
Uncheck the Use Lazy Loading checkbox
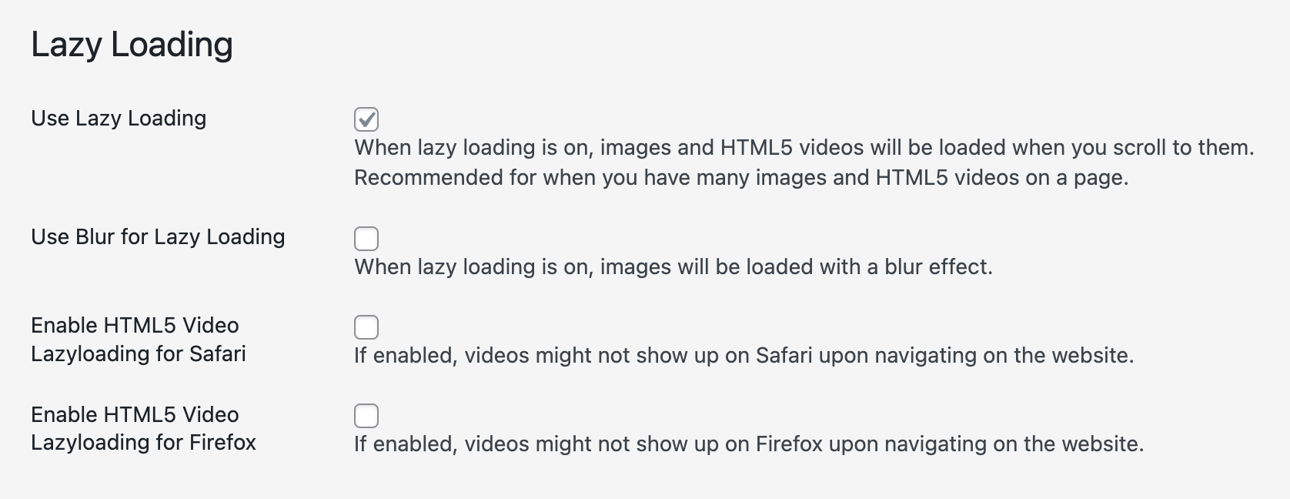366,119
